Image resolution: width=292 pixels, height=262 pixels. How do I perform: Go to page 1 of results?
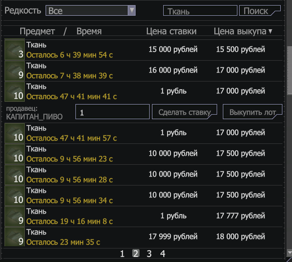(122, 254)
